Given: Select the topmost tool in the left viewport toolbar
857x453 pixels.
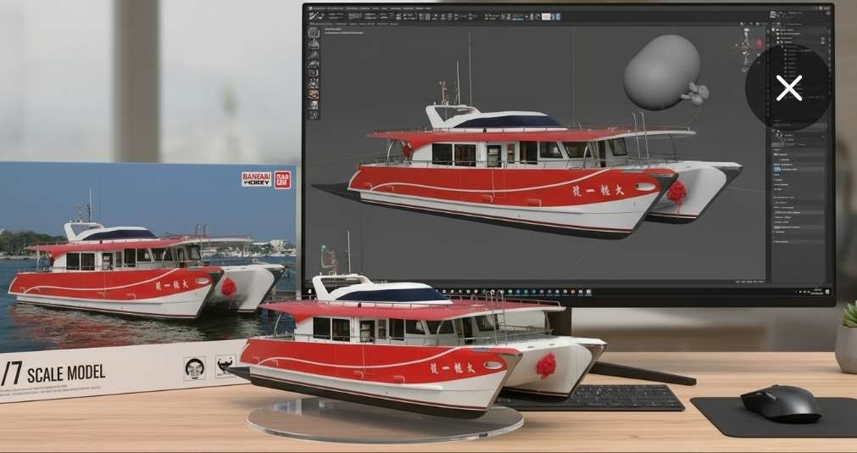Looking at the screenshot, I should coord(314,32).
